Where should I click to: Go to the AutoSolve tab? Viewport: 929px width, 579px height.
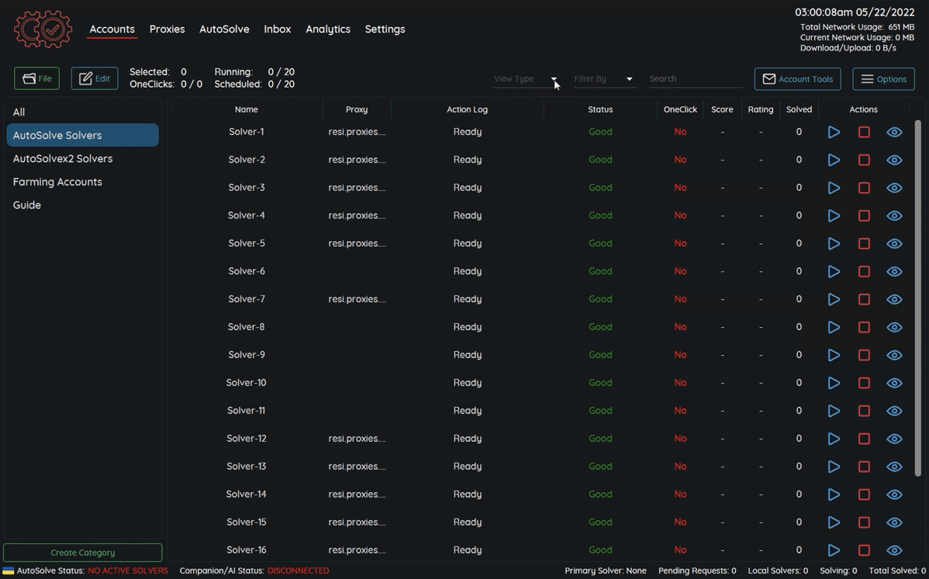pos(224,29)
